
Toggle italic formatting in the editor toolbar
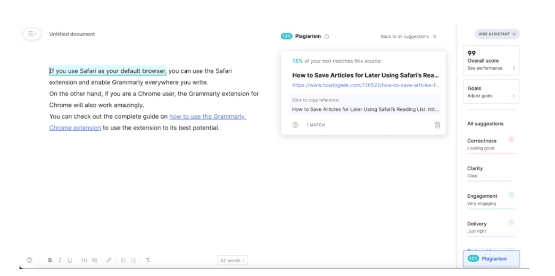(60, 260)
